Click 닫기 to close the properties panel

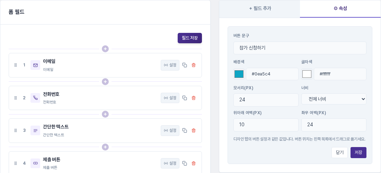(x=339, y=152)
